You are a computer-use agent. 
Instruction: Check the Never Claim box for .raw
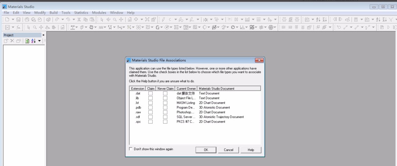point(165,112)
